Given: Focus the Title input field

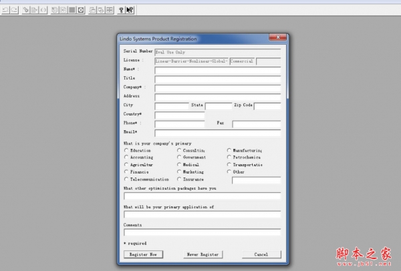Looking at the screenshot, I should [x=218, y=79].
